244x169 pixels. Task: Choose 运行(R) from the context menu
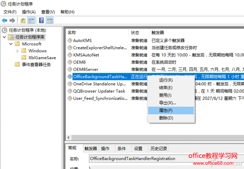click(x=171, y=80)
